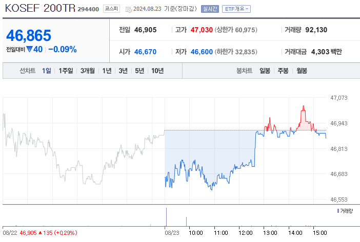Click the stock code 294400

88,9
